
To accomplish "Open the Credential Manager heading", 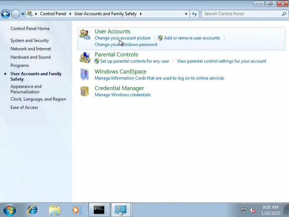I will (120, 88).
